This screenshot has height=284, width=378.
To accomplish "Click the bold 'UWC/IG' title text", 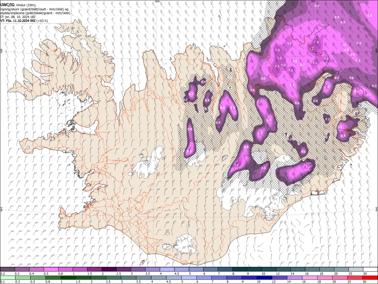I will 7,5.
